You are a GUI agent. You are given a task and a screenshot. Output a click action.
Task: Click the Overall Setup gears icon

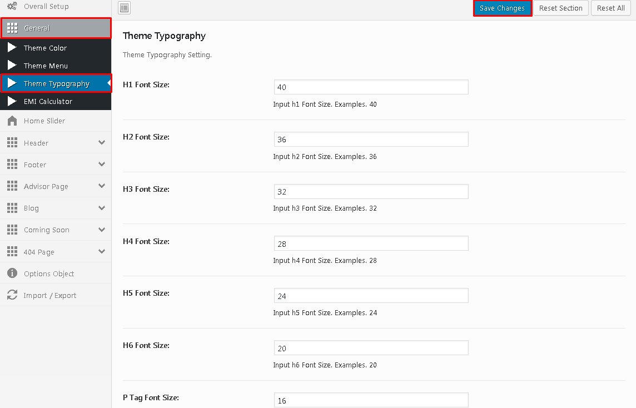coord(12,6)
